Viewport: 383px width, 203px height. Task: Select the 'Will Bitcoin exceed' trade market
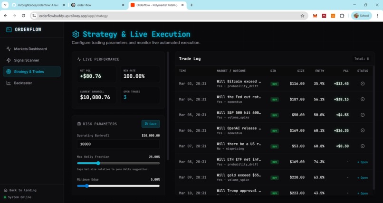pos(239,82)
